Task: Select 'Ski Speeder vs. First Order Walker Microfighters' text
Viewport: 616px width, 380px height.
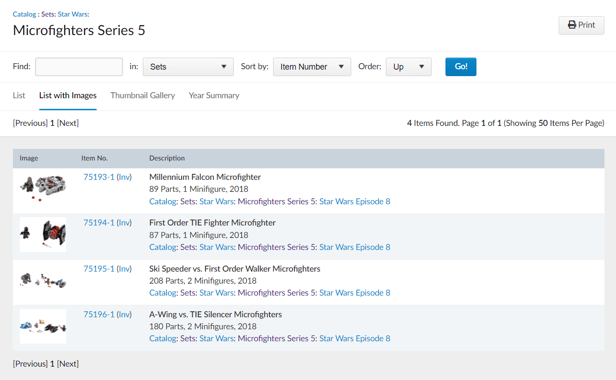Action: point(235,269)
